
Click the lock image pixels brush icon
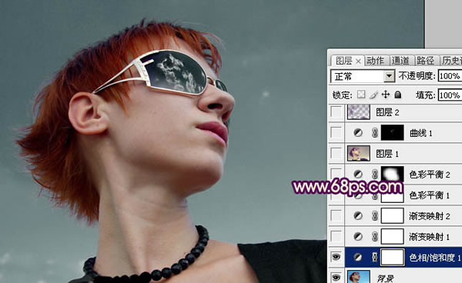pos(373,95)
